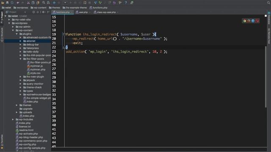271x152 pixels.
Task: Click the Debug bug icon
Action: 75,3
